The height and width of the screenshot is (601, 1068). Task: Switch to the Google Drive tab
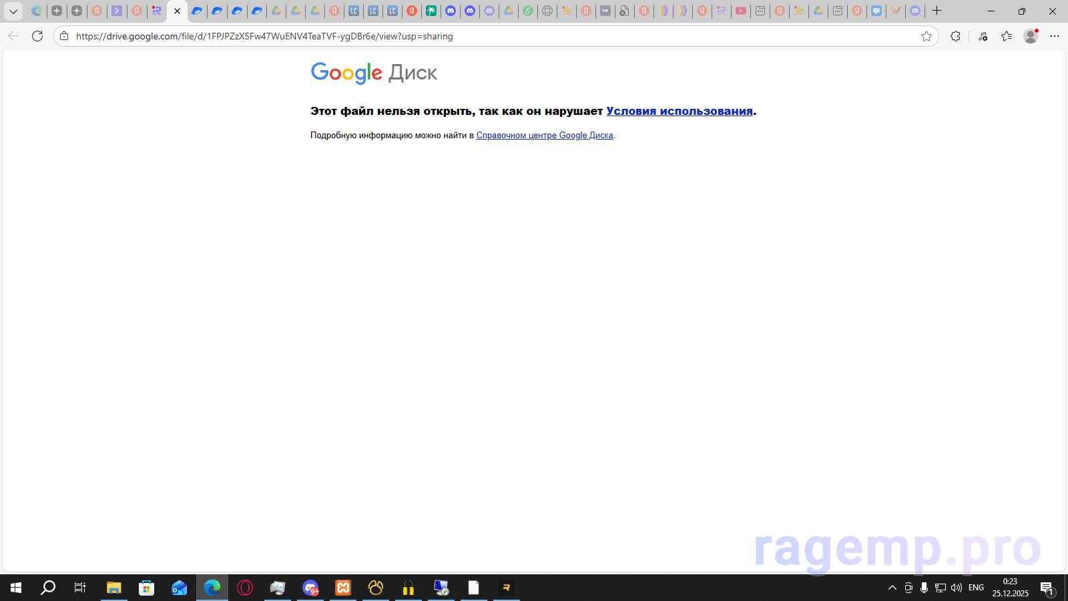tap(167, 11)
